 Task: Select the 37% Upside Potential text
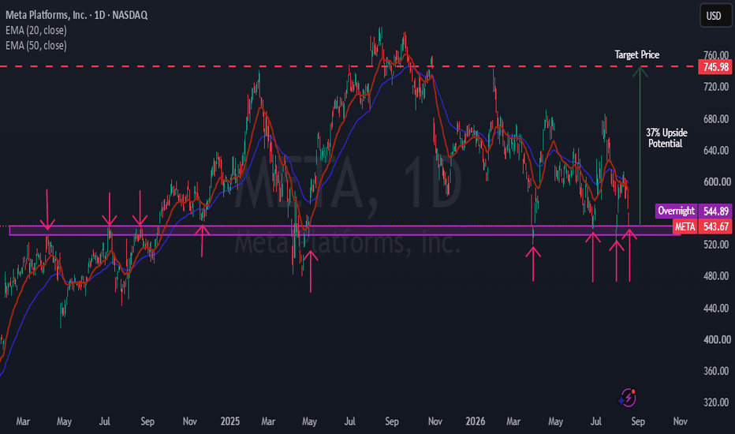666,138
